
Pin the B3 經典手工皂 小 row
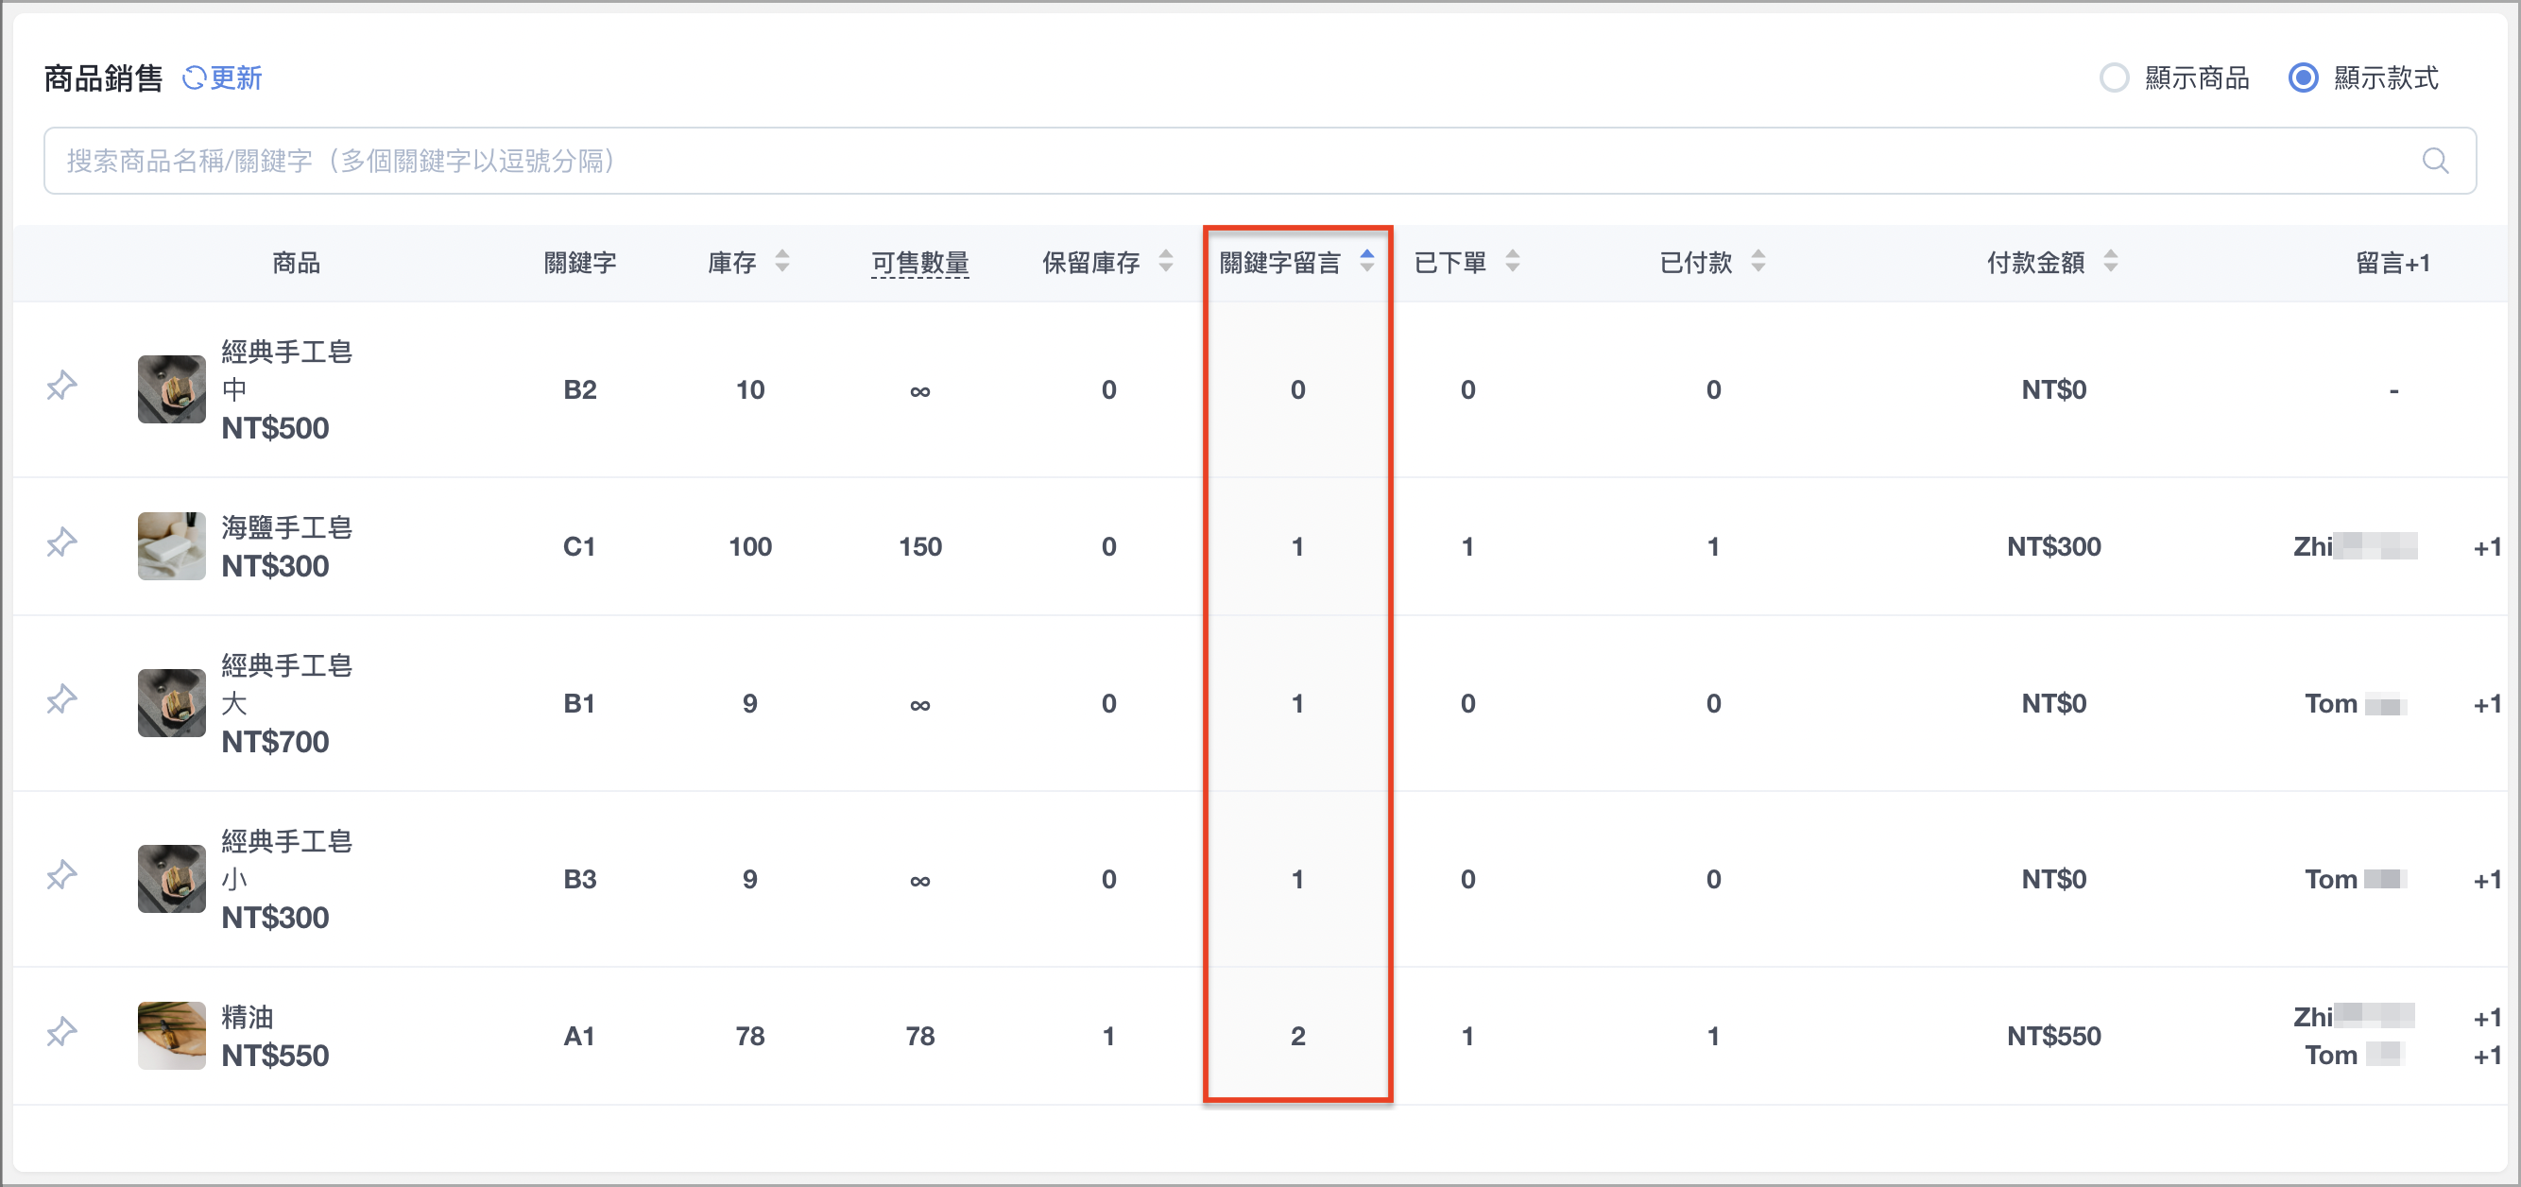pos(61,875)
